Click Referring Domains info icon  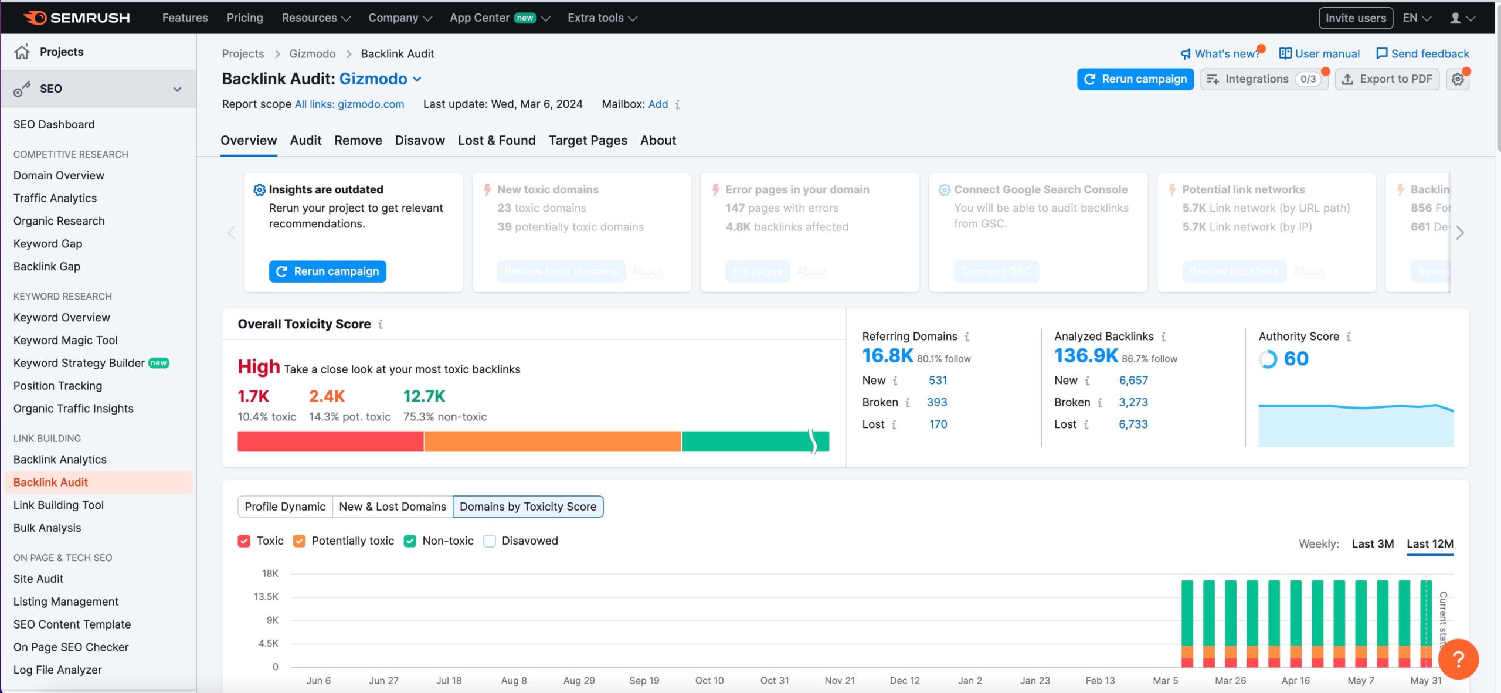[967, 337]
